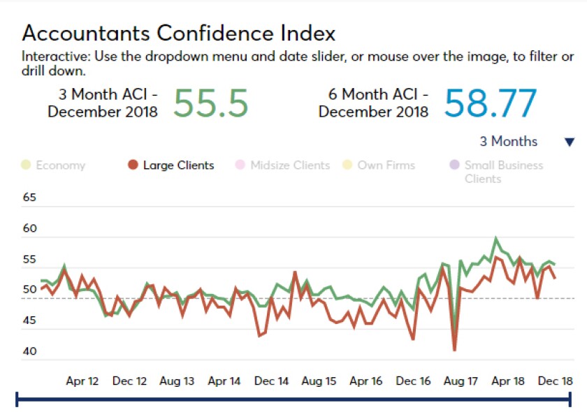The width and height of the screenshot is (587, 412).
Task: Click the 3 Month ACI value 55.5
Action: pos(211,103)
